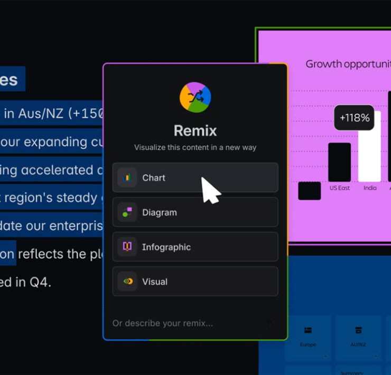The height and width of the screenshot is (375, 391).
Task: Open the AU/NZ card in blue panel
Action: click(x=358, y=339)
